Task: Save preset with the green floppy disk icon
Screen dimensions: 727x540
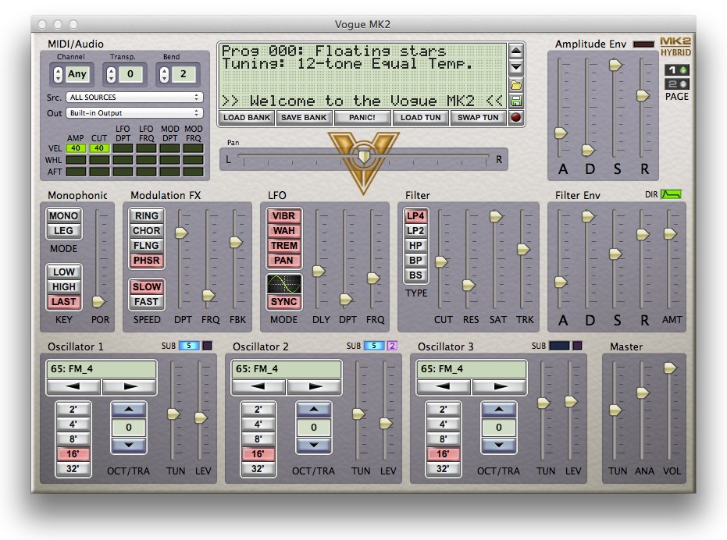Action: pyautogui.click(x=516, y=101)
